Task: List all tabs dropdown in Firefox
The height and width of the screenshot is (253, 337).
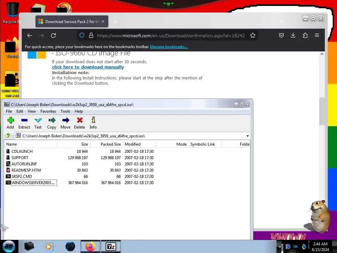Action: pos(282,21)
